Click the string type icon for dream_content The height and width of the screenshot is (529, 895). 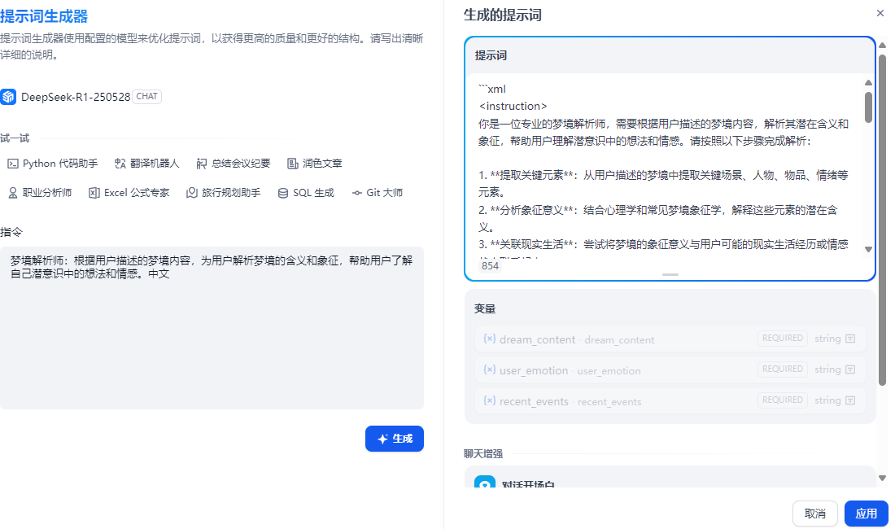pos(850,339)
